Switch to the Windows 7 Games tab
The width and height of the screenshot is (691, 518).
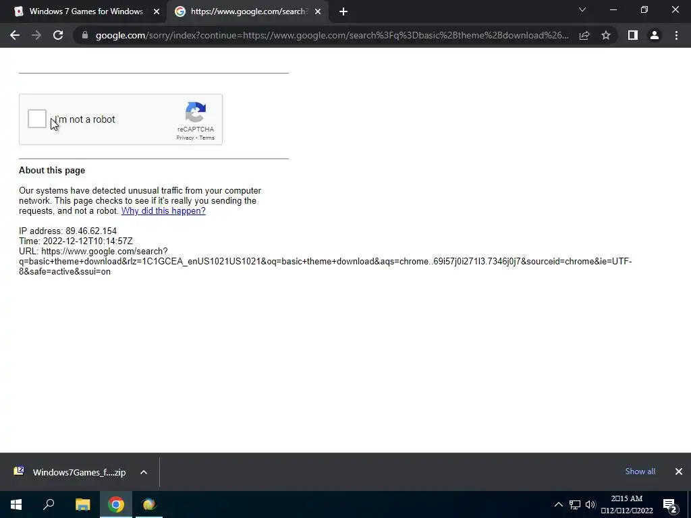click(x=83, y=11)
